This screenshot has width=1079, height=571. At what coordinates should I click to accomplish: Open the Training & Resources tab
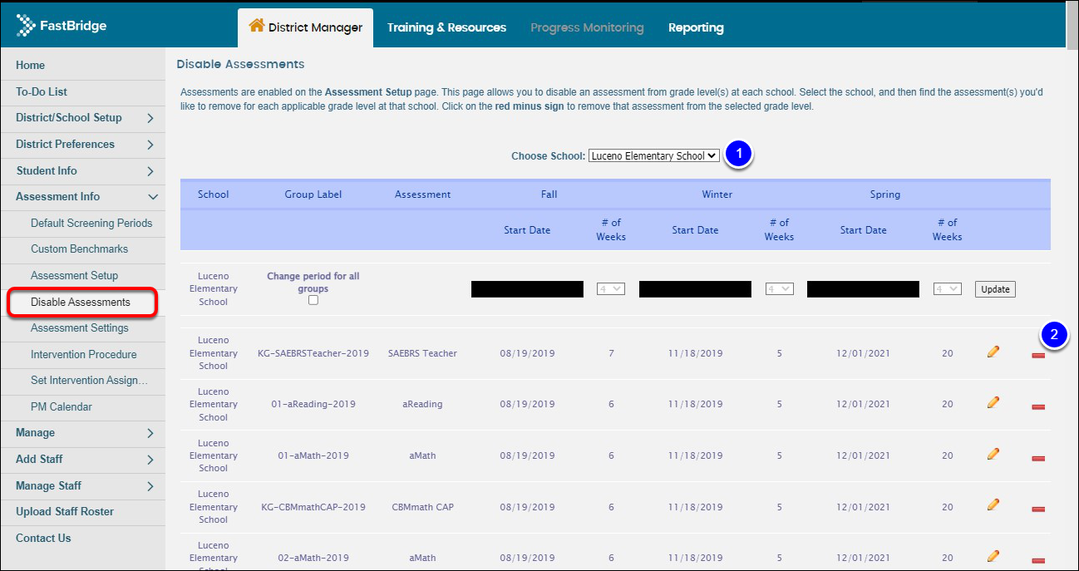click(x=446, y=27)
